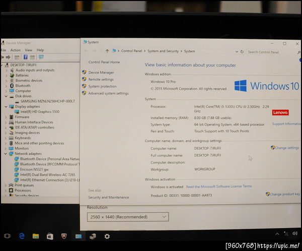Open the Resolution 2560 × 1440 dropdown
This screenshot has width=302, height=251.
[x=128, y=217]
